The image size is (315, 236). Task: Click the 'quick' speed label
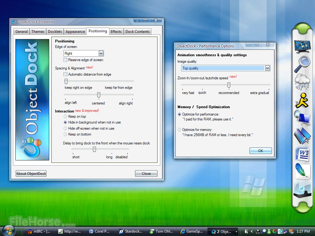pyautogui.click(x=202, y=92)
